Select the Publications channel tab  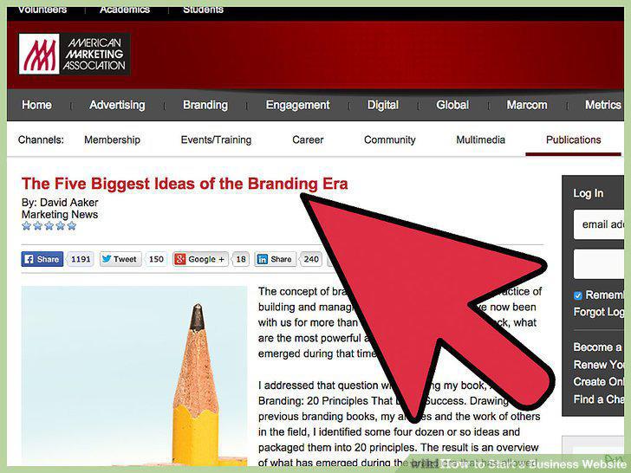(574, 139)
